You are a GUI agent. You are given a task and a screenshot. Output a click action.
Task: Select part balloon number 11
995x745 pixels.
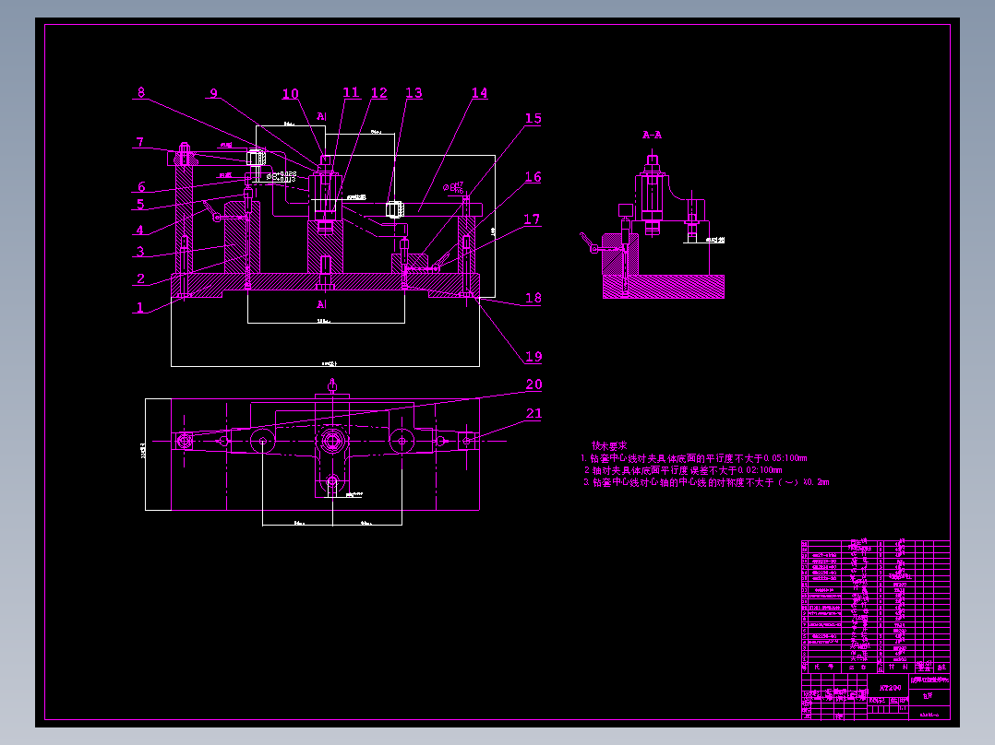351,92
